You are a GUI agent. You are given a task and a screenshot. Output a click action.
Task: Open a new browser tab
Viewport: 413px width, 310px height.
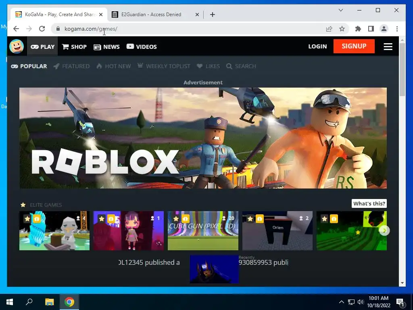213,15
